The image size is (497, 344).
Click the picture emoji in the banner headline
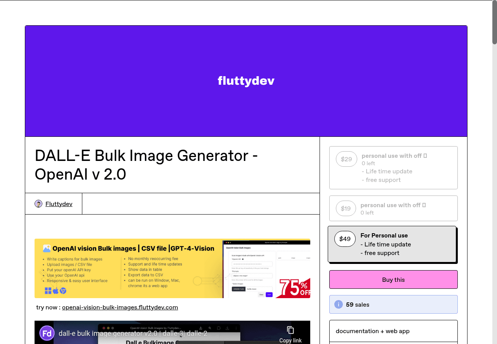click(x=47, y=248)
